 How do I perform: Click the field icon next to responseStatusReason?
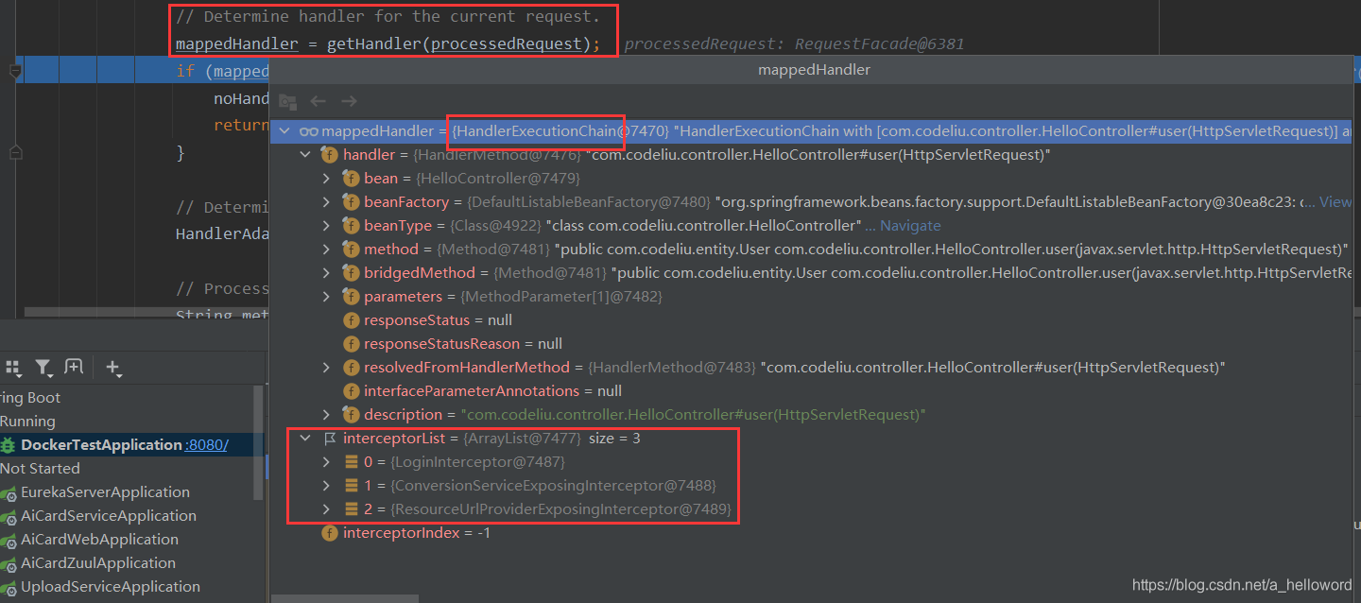click(x=351, y=344)
